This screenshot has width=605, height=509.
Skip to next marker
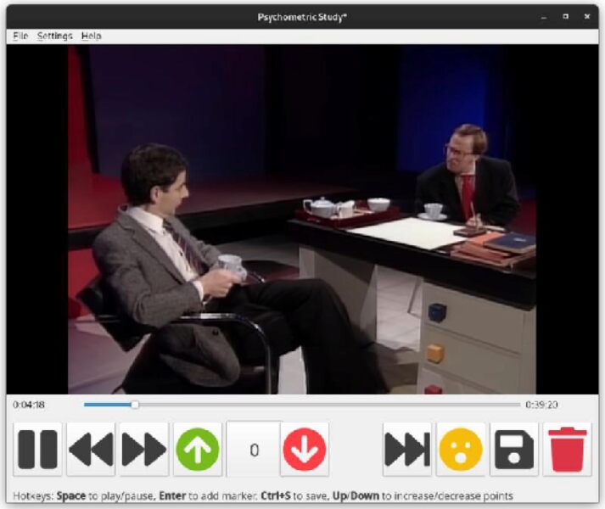pos(407,449)
